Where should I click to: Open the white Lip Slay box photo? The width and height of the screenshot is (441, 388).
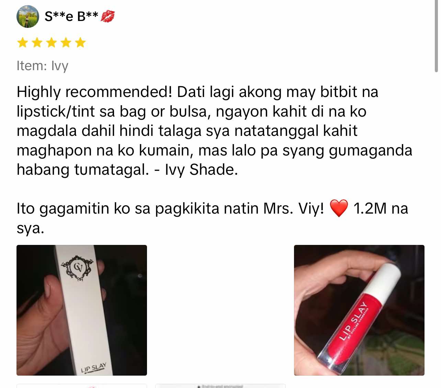click(82, 310)
